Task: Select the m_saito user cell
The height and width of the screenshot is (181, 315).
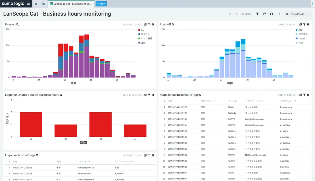Action: [284, 131]
